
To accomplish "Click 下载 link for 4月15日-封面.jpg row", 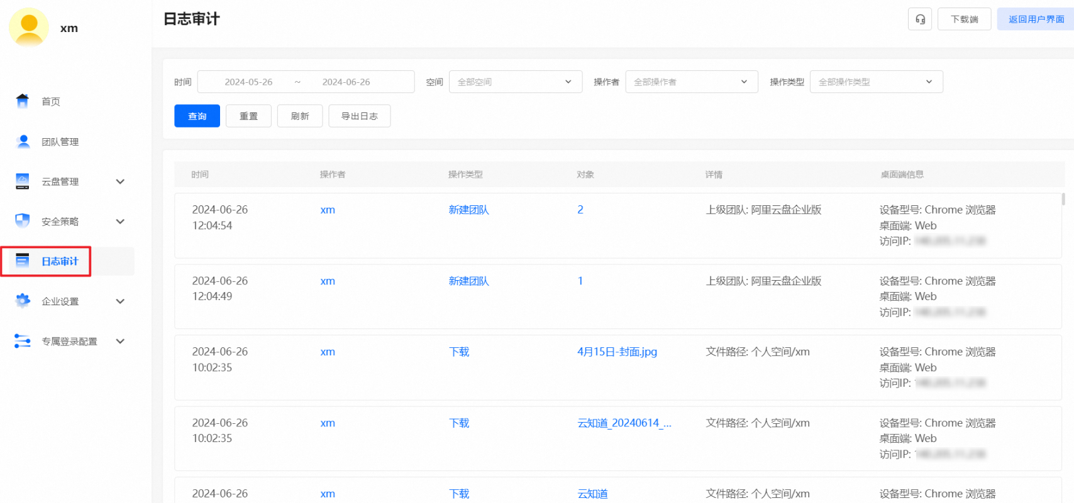I will [459, 352].
